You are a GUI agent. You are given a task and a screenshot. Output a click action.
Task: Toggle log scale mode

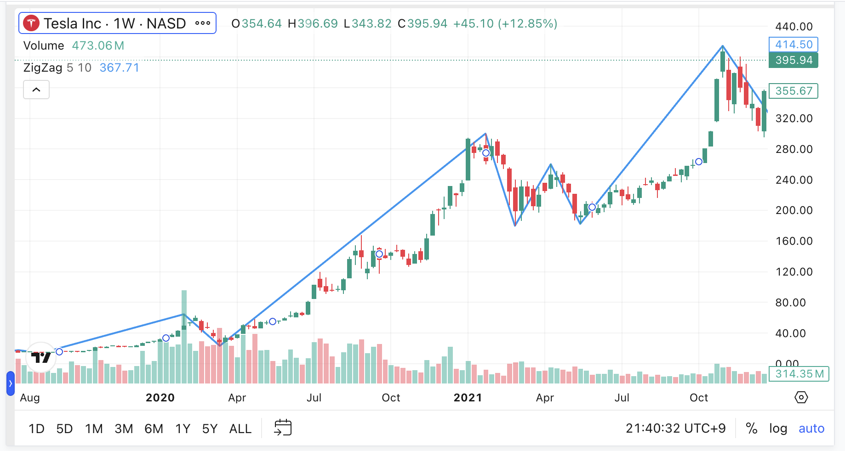point(778,428)
